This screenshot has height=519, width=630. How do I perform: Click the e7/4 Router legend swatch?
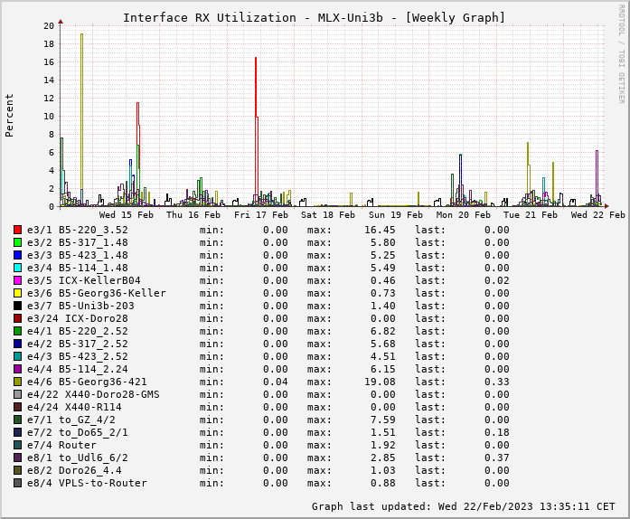point(17,445)
